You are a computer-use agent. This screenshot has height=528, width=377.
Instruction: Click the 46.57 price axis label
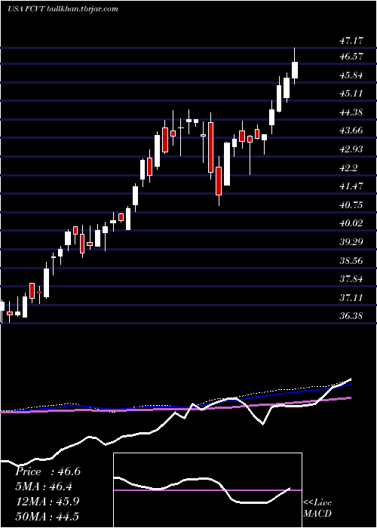click(351, 57)
